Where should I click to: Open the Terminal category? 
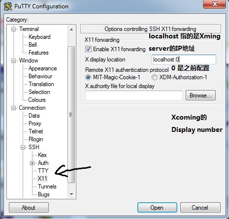tap(29, 29)
